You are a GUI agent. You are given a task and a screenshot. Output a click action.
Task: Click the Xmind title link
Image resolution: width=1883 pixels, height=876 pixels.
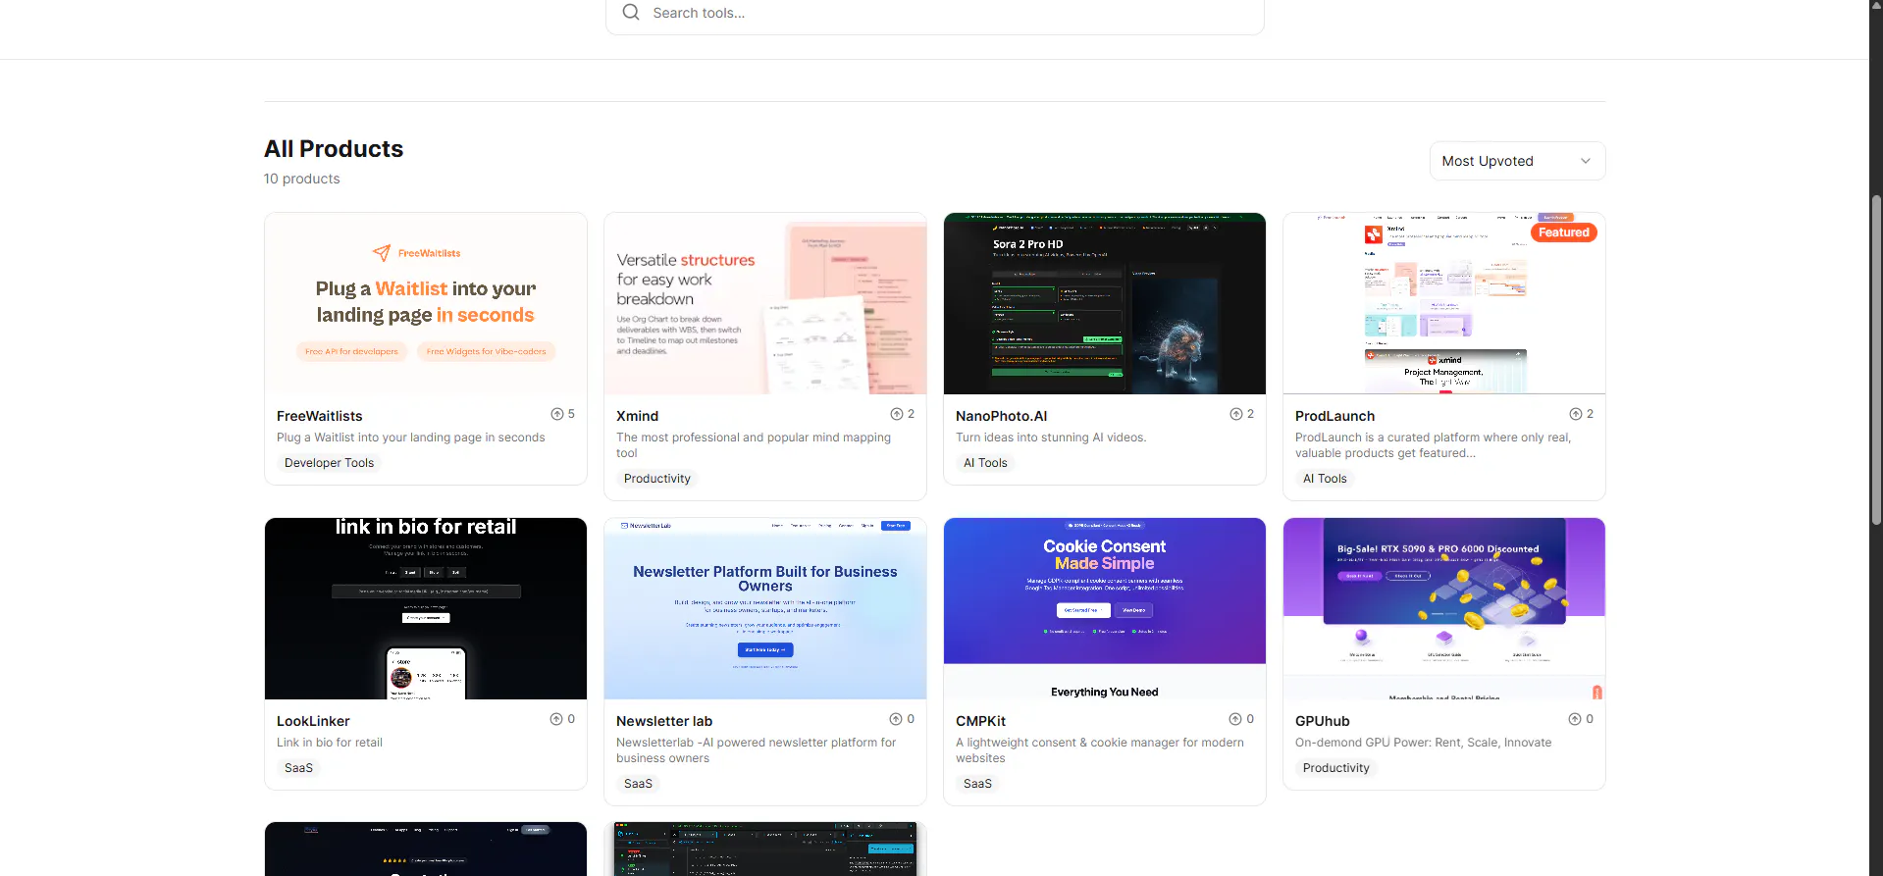click(638, 416)
